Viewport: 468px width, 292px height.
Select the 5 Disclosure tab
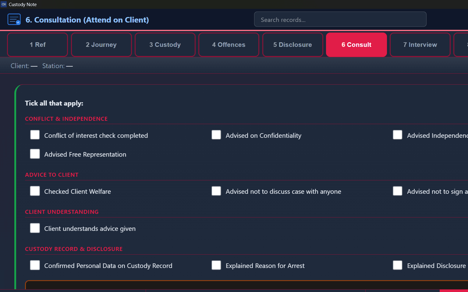pos(292,45)
